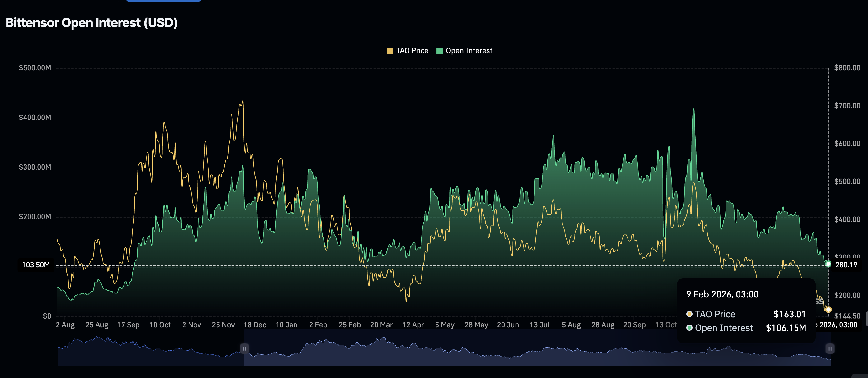Click the left range selector handle
868x378 pixels.
pyautogui.click(x=244, y=348)
